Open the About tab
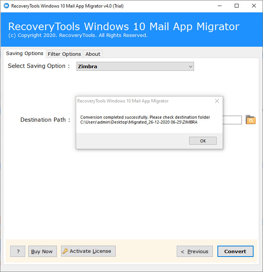 click(x=93, y=54)
